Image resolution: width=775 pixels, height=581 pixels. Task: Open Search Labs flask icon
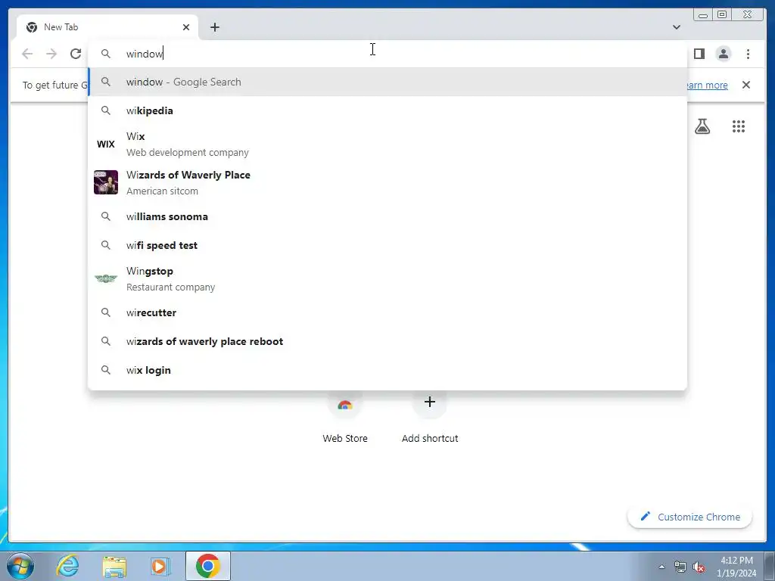[x=702, y=126]
